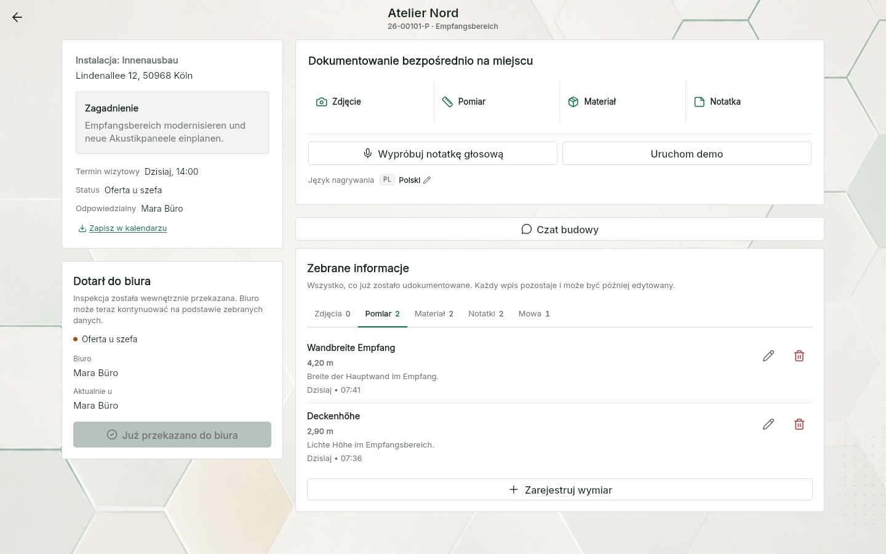Edit the Deckenhöhe measurement

[768, 424]
